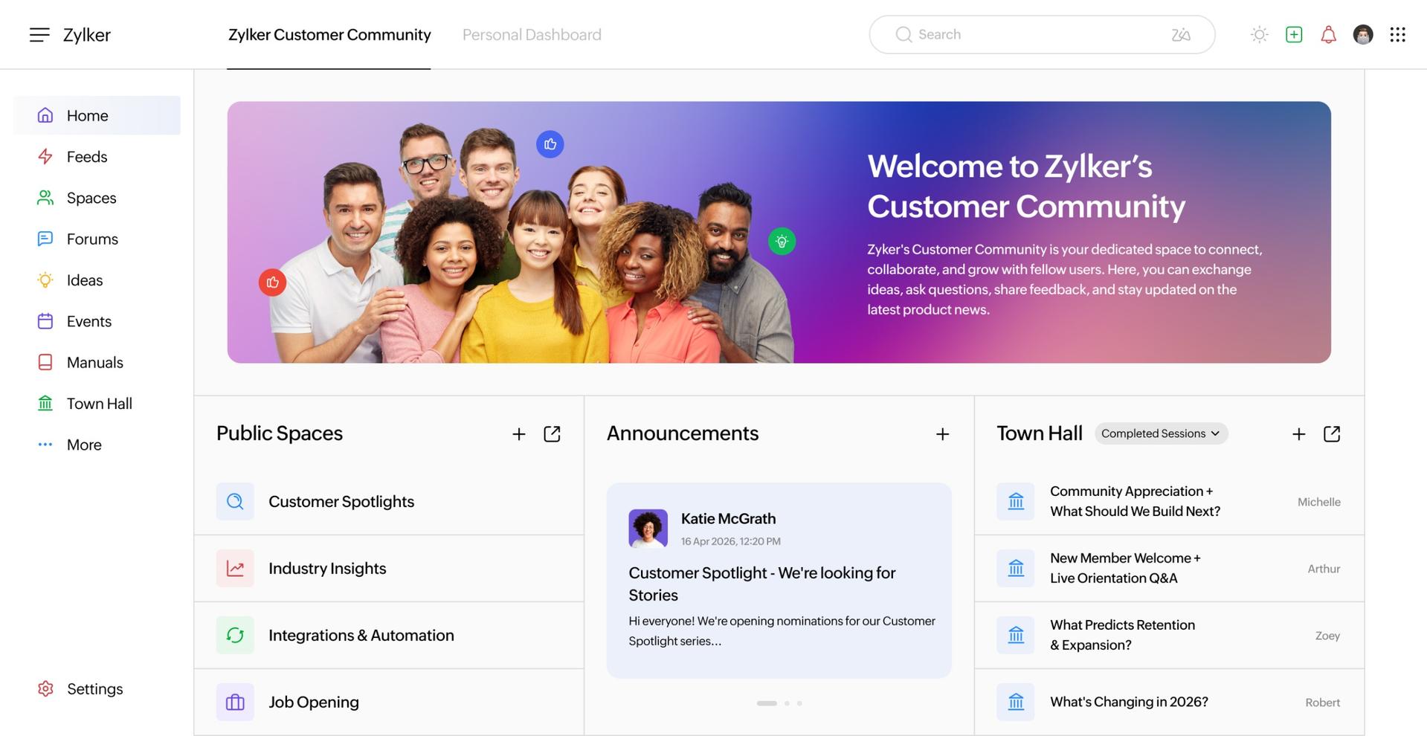Add a new Public Space with plus icon
This screenshot has width=1427, height=736.
pyautogui.click(x=519, y=434)
